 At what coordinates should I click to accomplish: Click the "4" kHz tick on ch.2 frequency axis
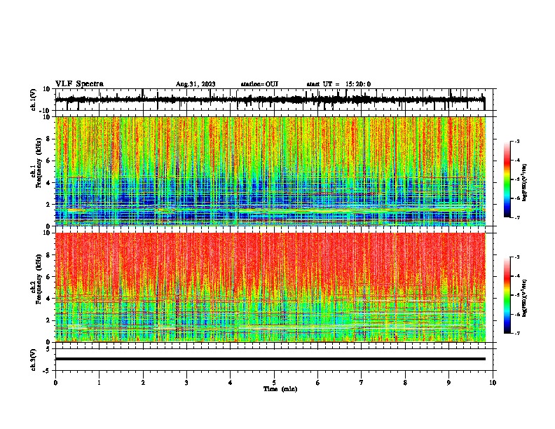(x=49, y=299)
